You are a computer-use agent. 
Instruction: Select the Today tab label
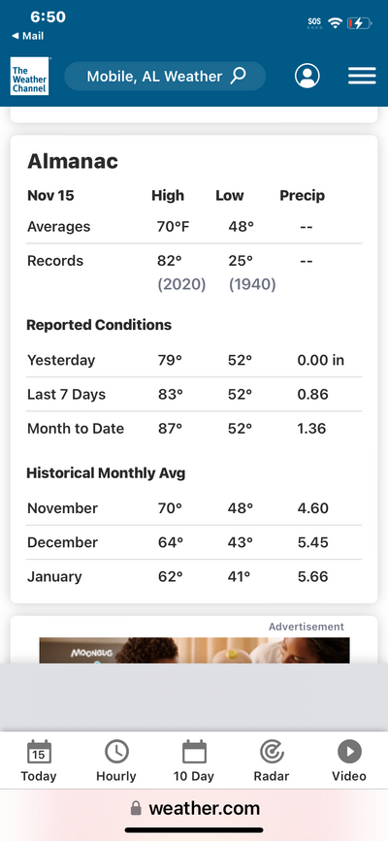point(39,776)
